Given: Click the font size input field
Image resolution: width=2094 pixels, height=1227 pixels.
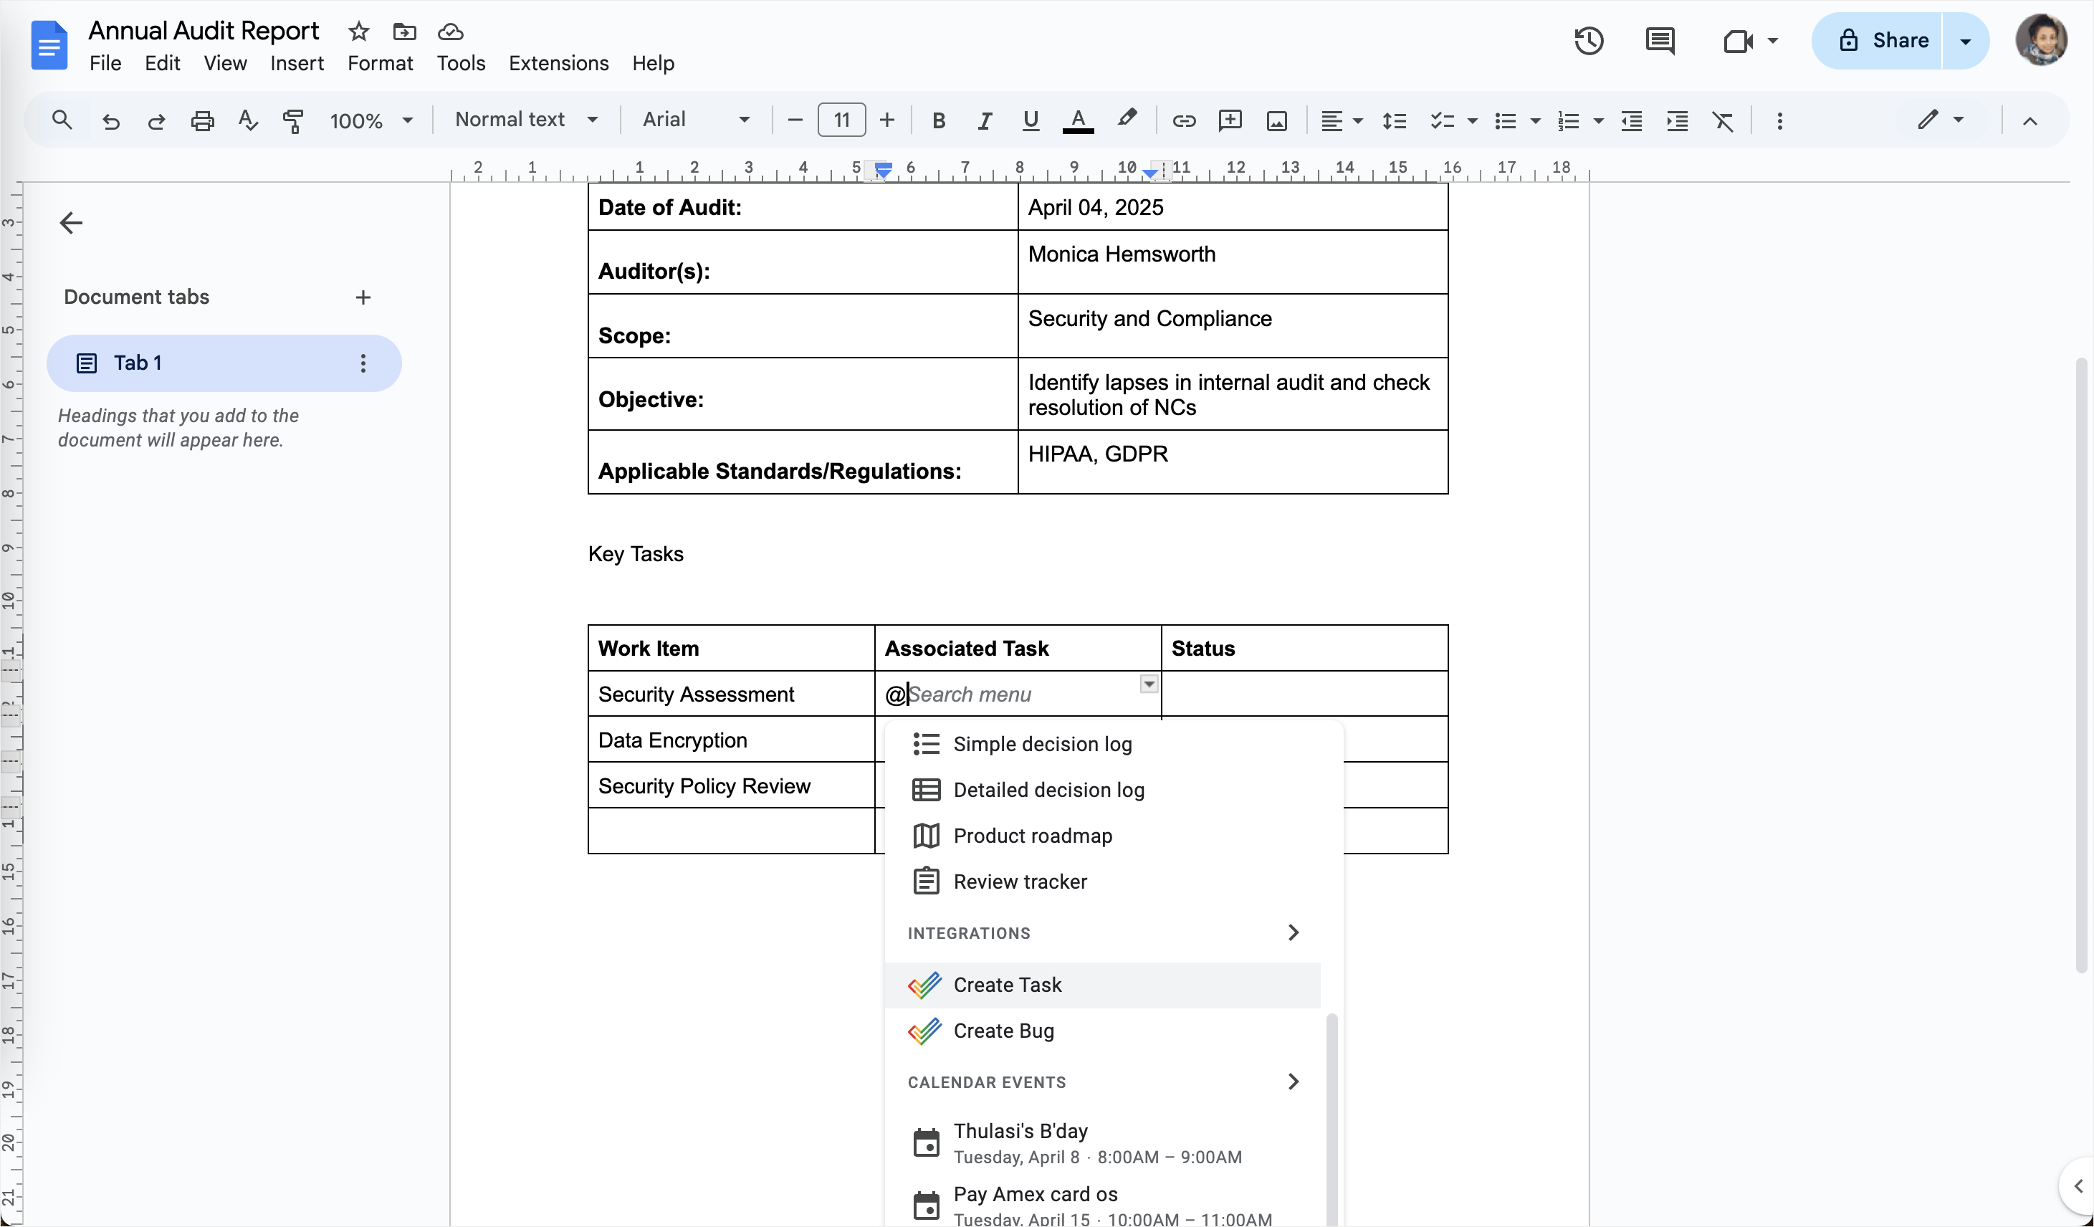Looking at the screenshot, I should coord(841,120).
